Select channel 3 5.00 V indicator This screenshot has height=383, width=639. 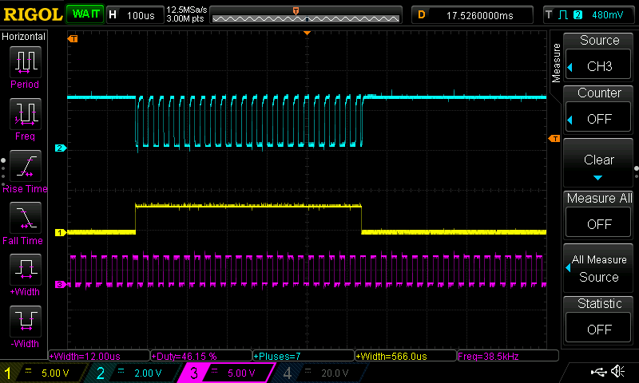point(228,373)
